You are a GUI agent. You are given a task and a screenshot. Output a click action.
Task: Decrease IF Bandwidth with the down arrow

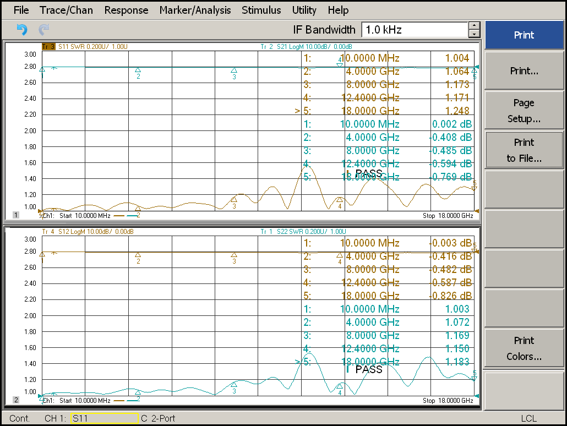tap(475, 34)
